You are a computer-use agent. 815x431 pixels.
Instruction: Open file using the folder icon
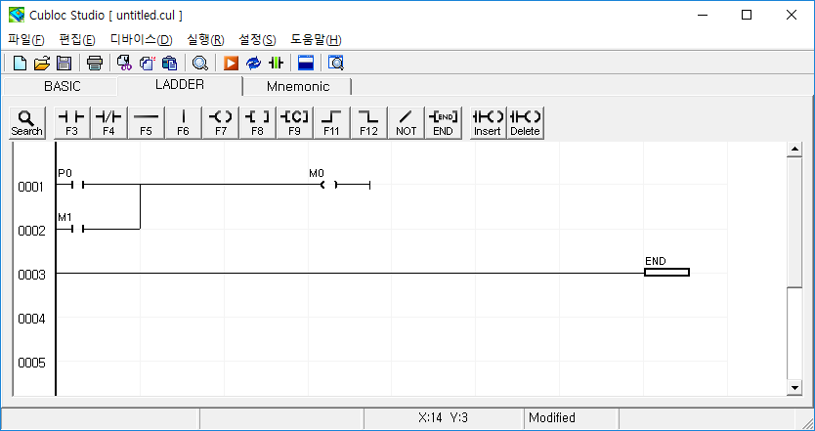42,64
